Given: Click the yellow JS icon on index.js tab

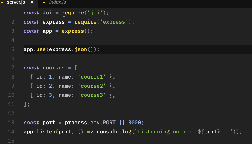Looking at the screenshot, I should click(44, 2).
